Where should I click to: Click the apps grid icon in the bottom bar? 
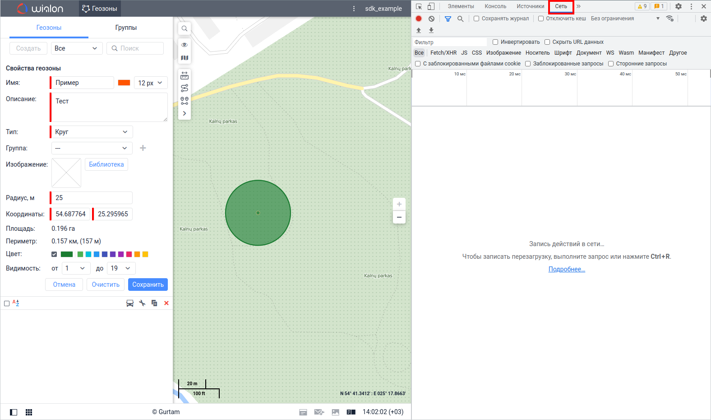tap(29, 412)
